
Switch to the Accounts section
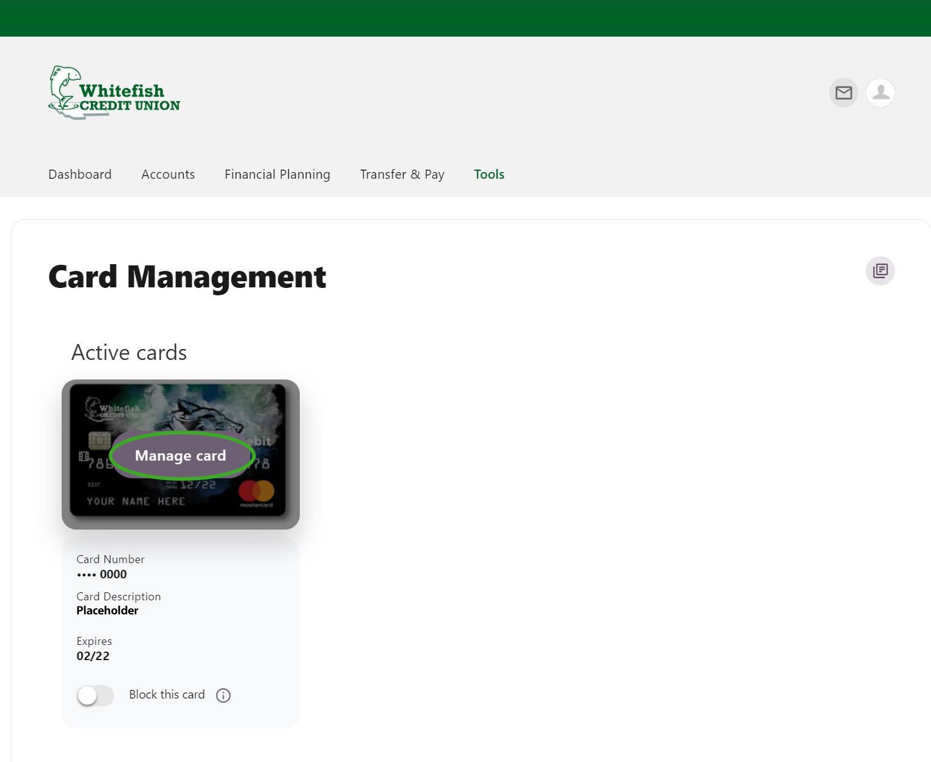coord(168,174)
